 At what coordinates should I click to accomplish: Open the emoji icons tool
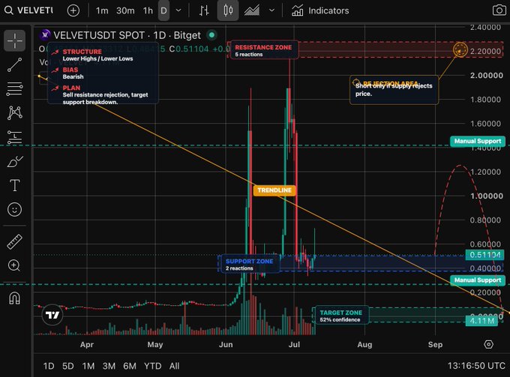click(15, 209)
